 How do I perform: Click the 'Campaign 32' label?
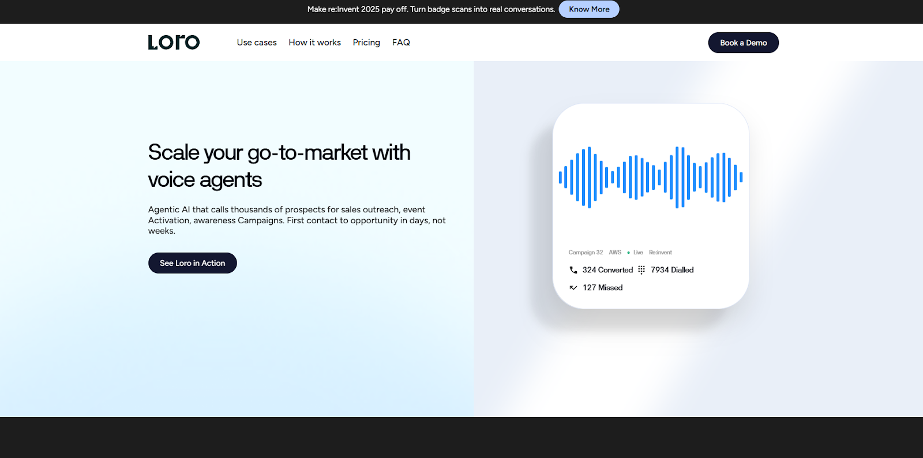click(586, 253)
